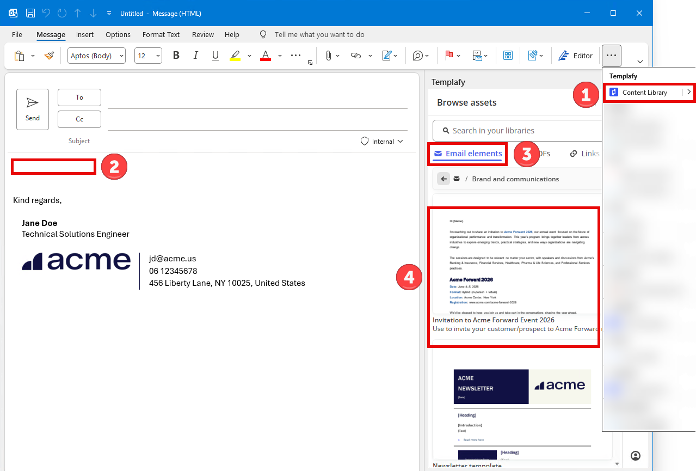Open the Templafy account profile icon

point(636,456)
